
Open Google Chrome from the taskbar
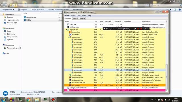28,99
